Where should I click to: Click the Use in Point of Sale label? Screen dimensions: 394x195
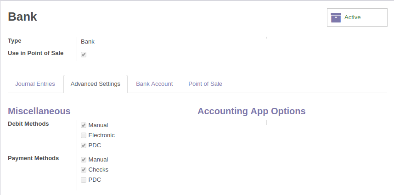point(36,53)
